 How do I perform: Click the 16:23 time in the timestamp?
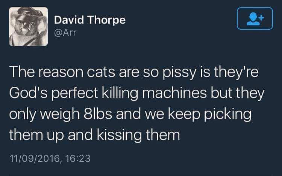tap(78, 159)
